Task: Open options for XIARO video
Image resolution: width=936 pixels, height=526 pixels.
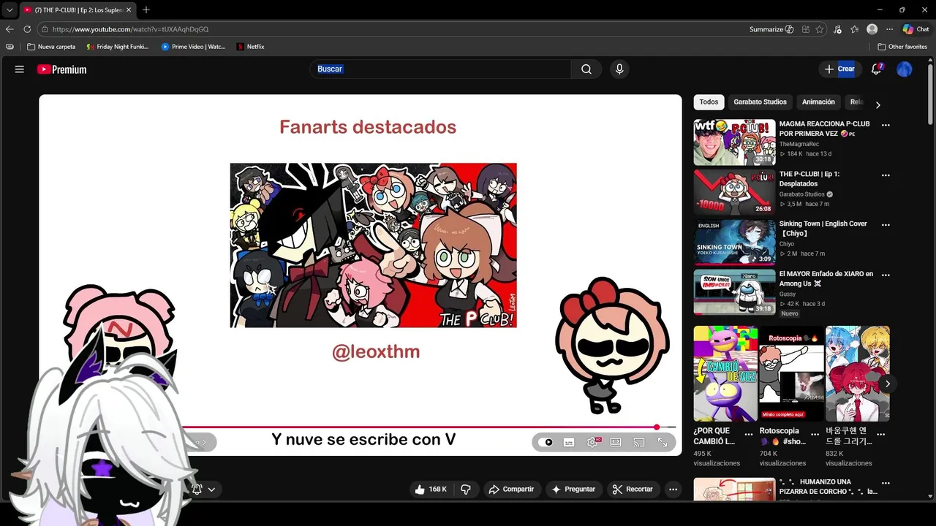Action: pyautogui.click(x=886, y=275)
